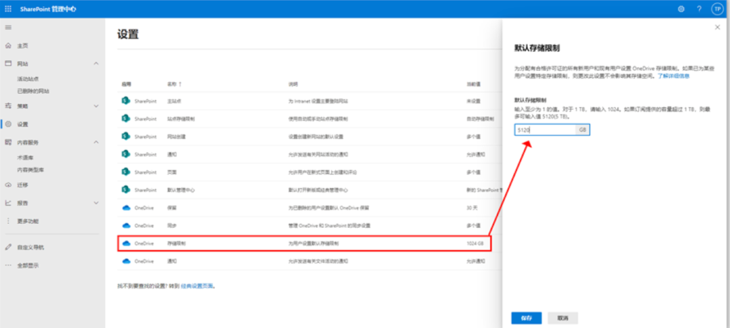Image resolution: width=730 pixels, height=328 pixels.
Task: Click the 内容服务 icon in the sidebar
Action: [x=8, y=141]
